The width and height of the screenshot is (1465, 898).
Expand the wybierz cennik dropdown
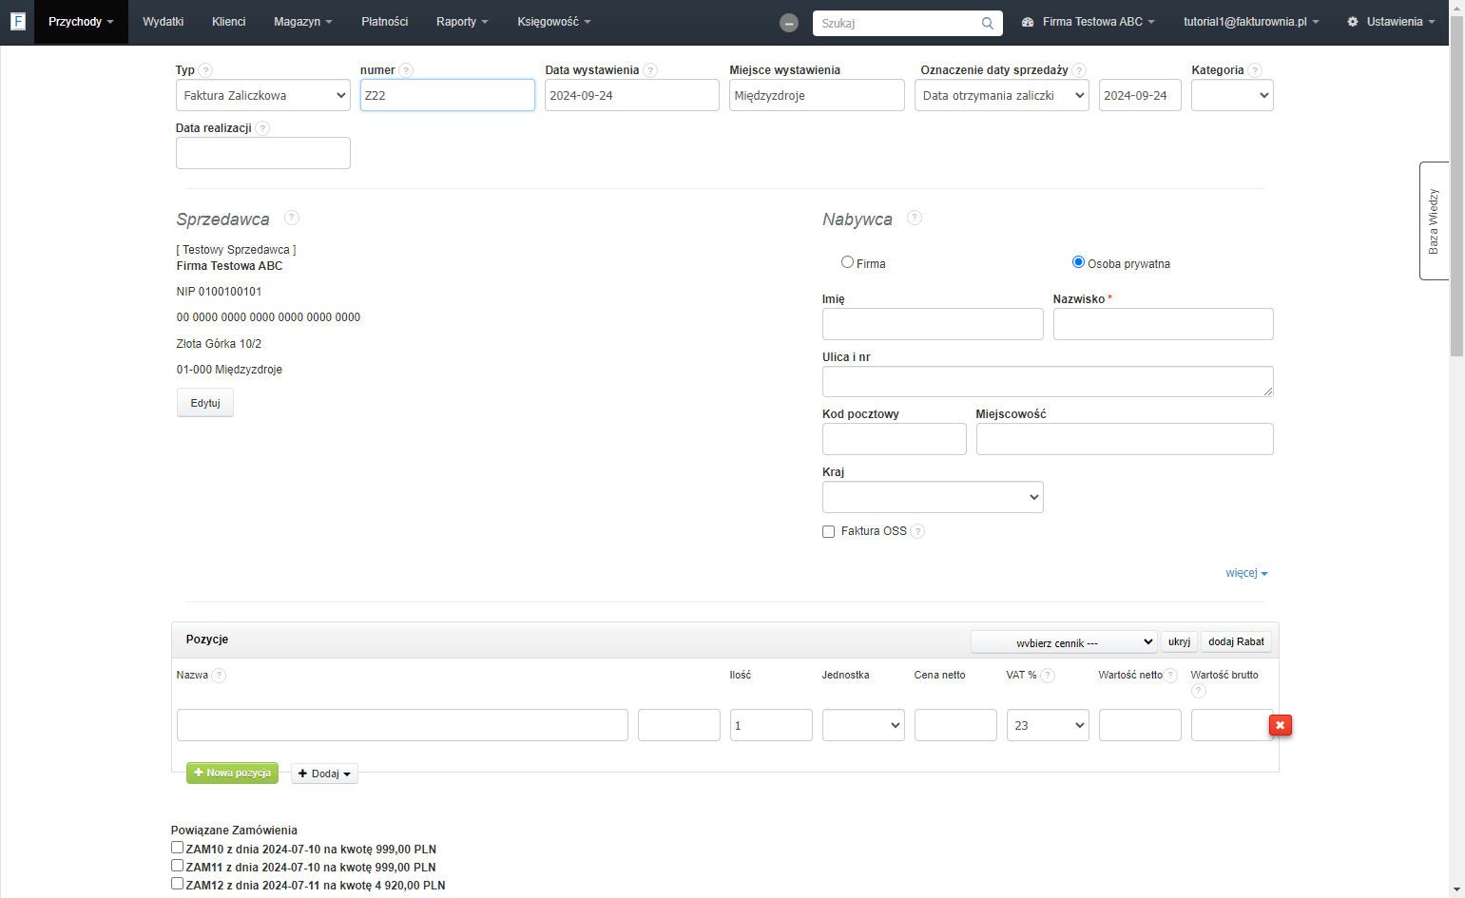coord(1064,642)
